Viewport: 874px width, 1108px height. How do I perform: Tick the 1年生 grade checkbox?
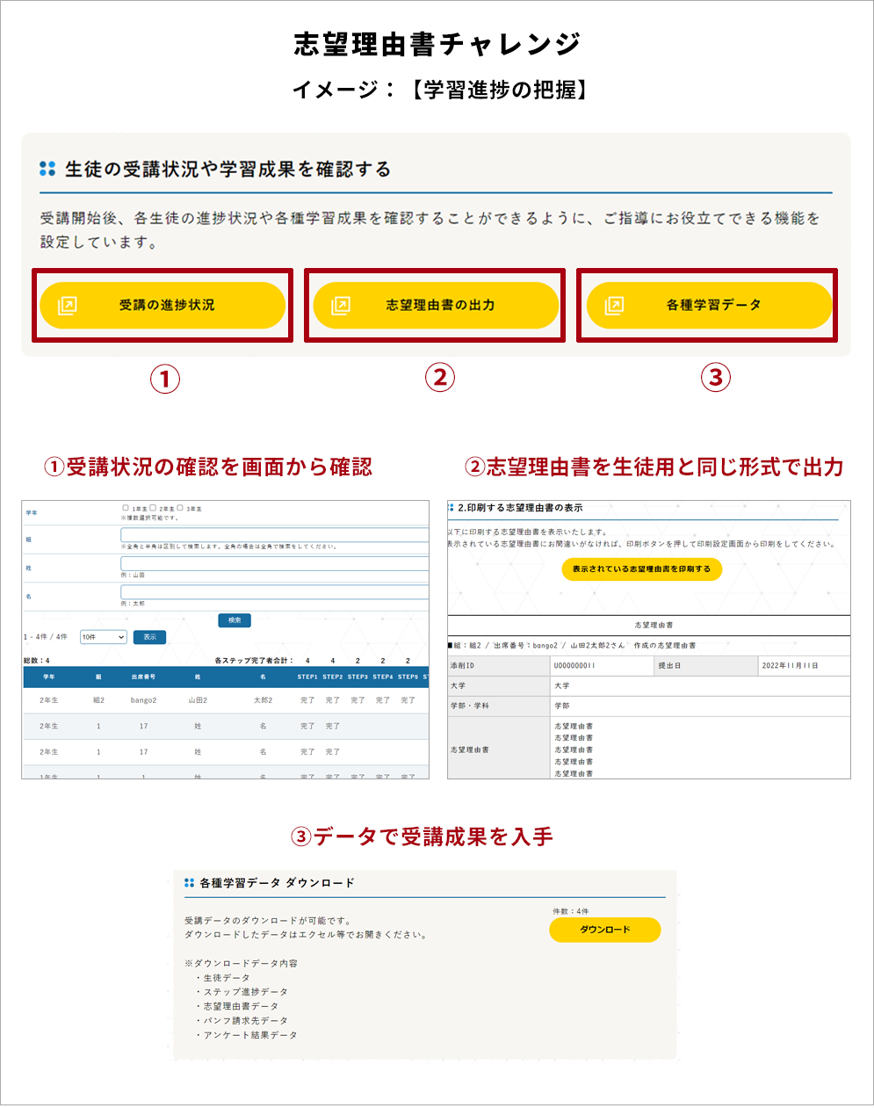126,508
